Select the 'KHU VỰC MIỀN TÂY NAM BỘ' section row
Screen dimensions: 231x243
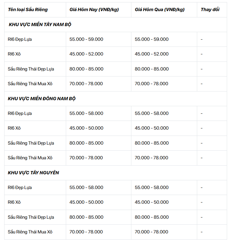(115, 25)
